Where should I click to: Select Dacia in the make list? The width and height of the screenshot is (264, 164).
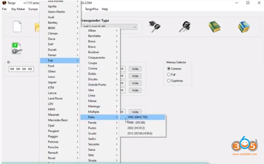[x=60, y=39]
